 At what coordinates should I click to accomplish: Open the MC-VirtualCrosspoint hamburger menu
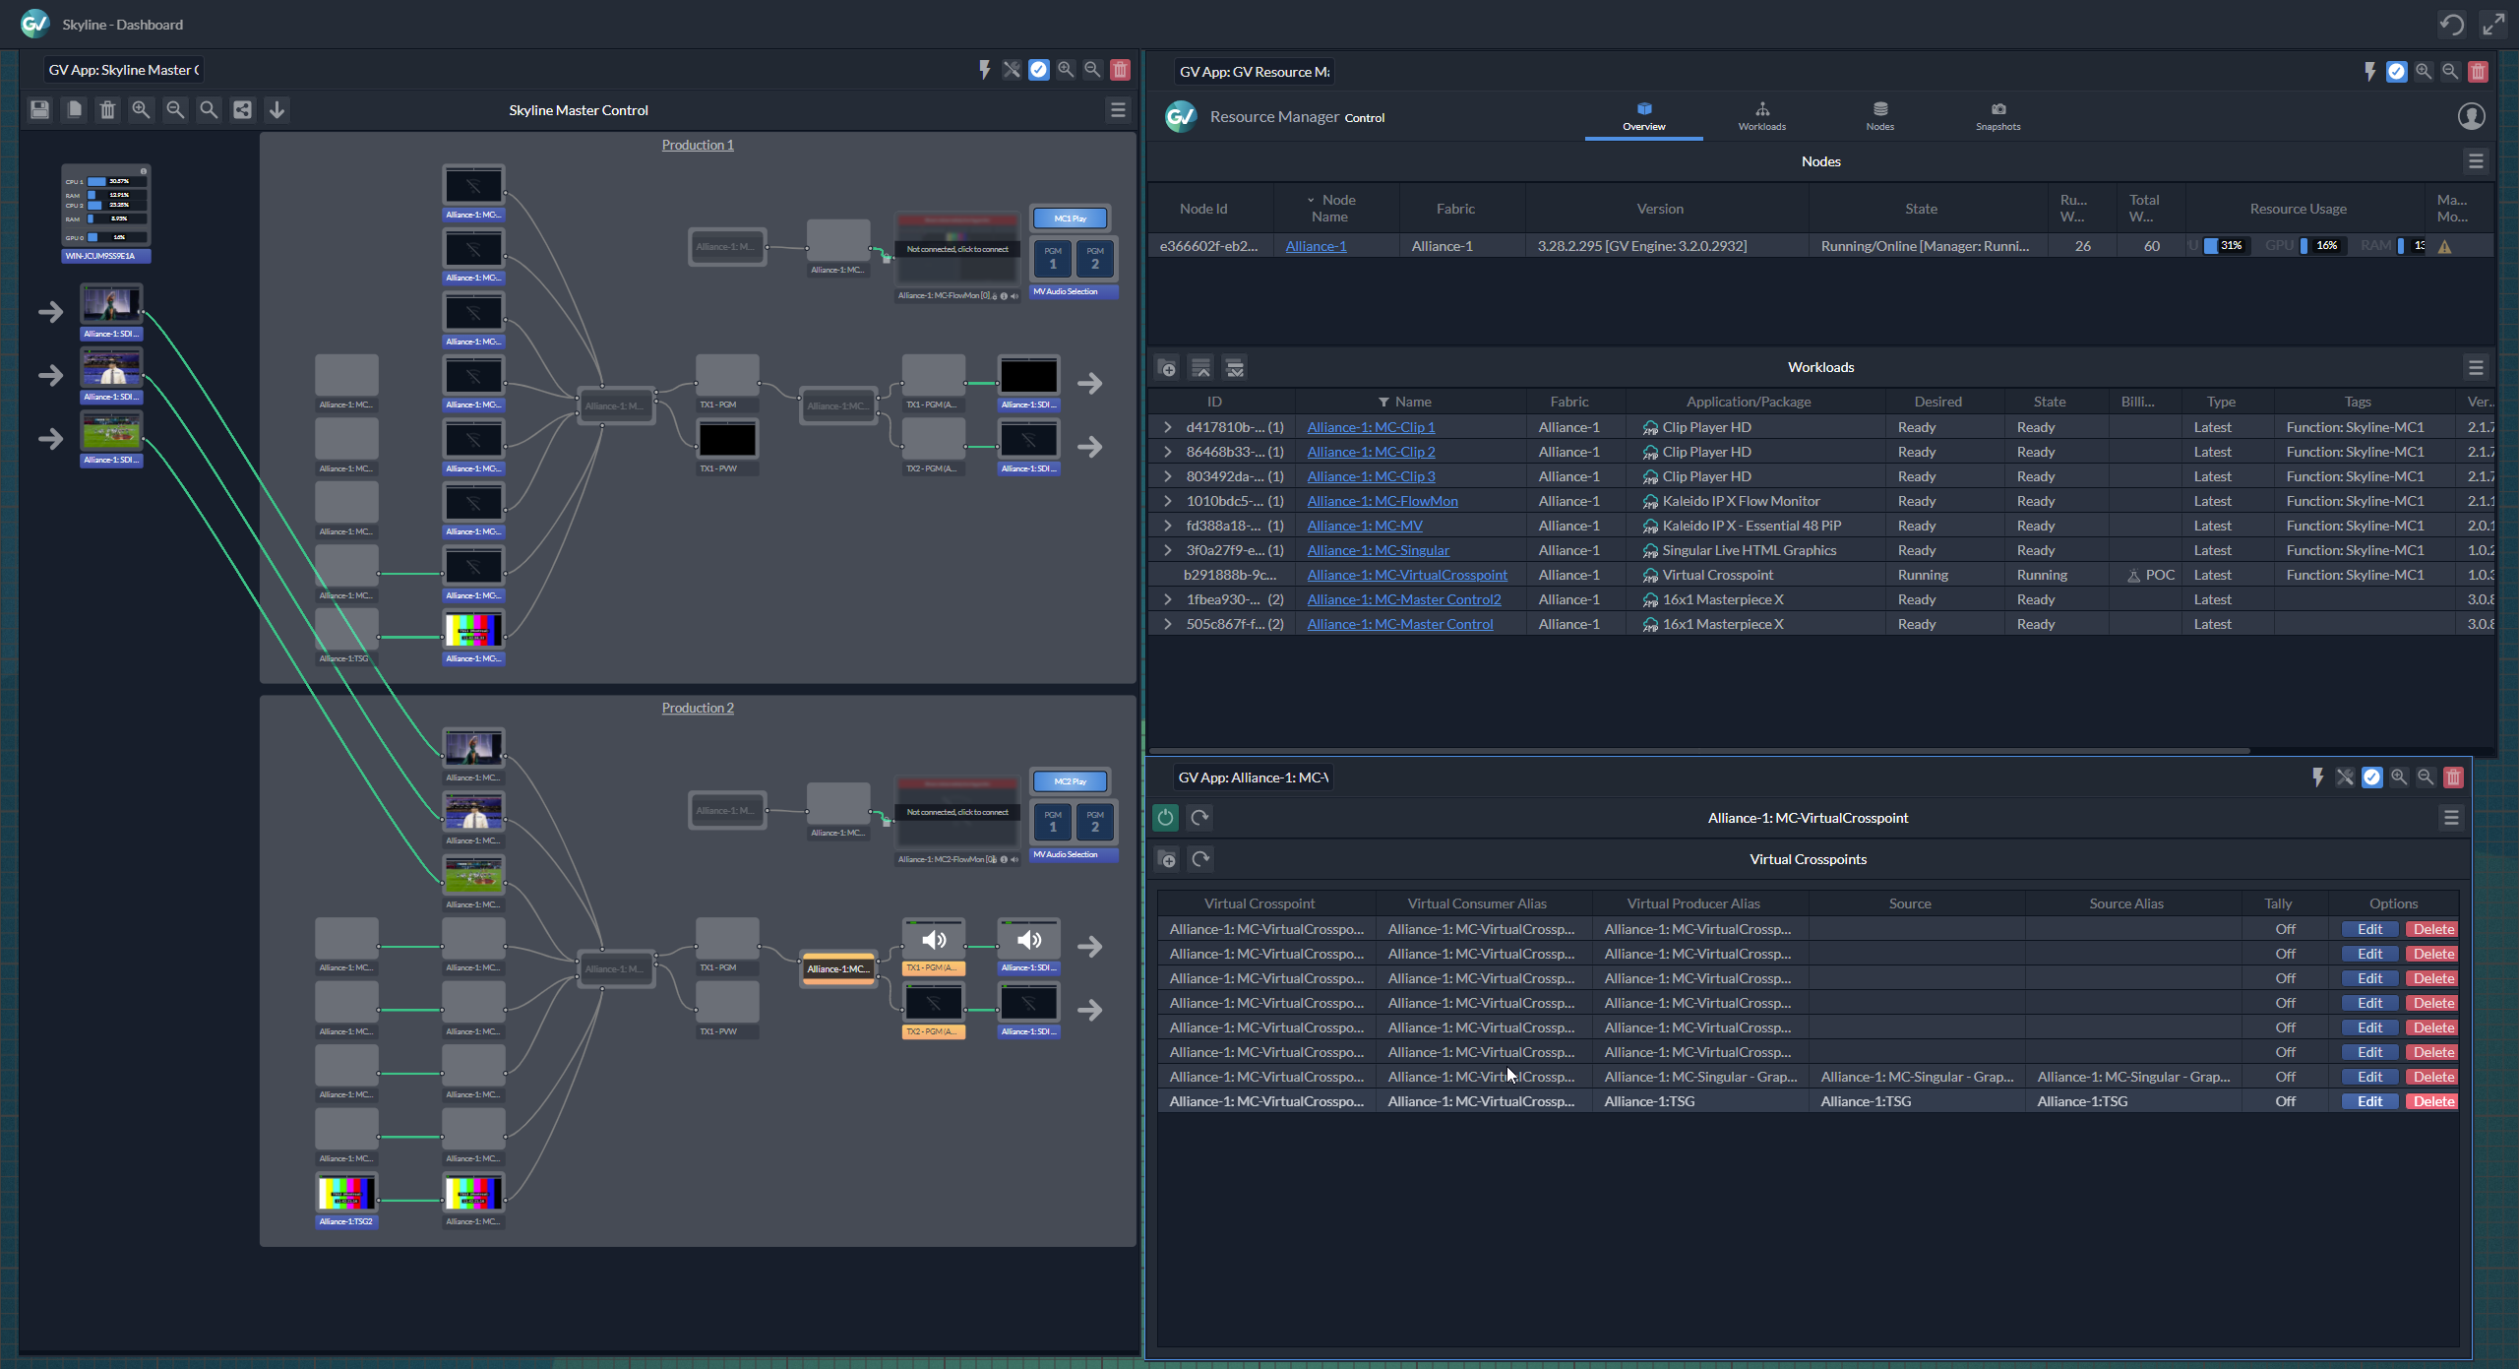[x=2451, y=818]
